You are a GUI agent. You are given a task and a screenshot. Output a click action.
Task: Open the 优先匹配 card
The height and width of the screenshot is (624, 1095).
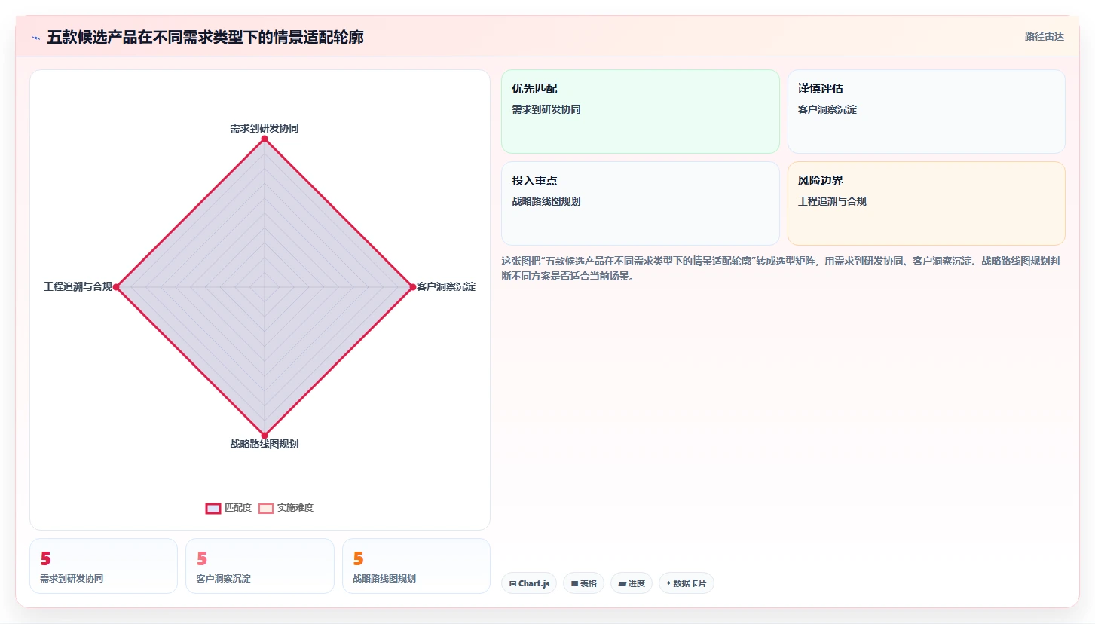click(x=640, y=112)
